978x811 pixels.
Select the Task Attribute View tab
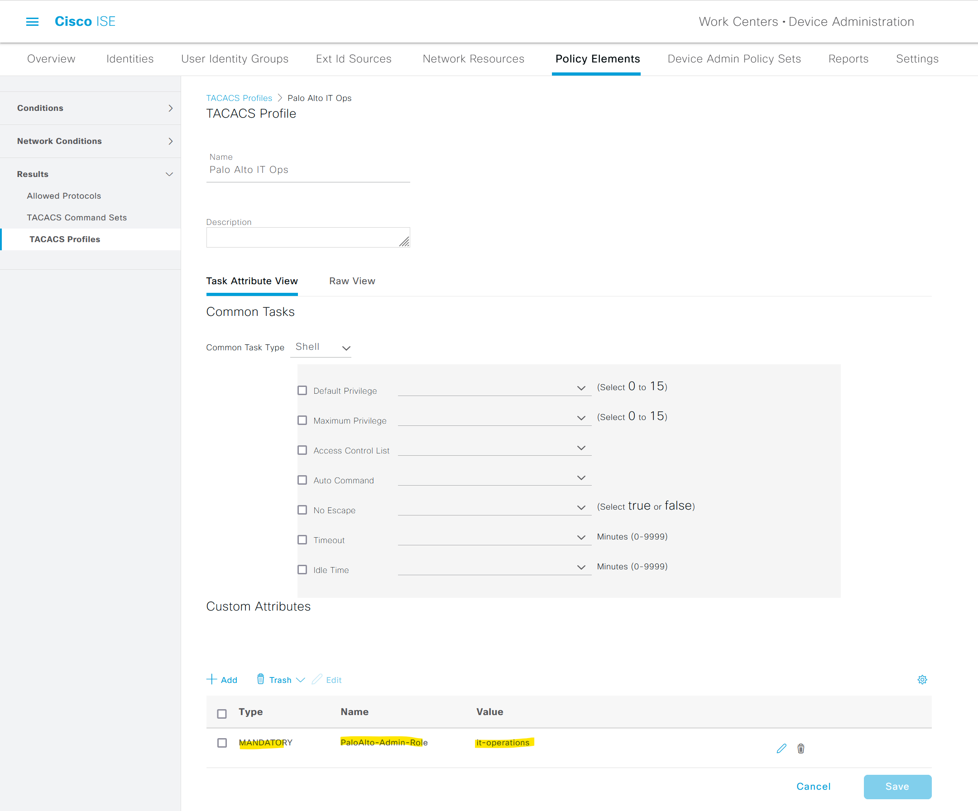252,281
